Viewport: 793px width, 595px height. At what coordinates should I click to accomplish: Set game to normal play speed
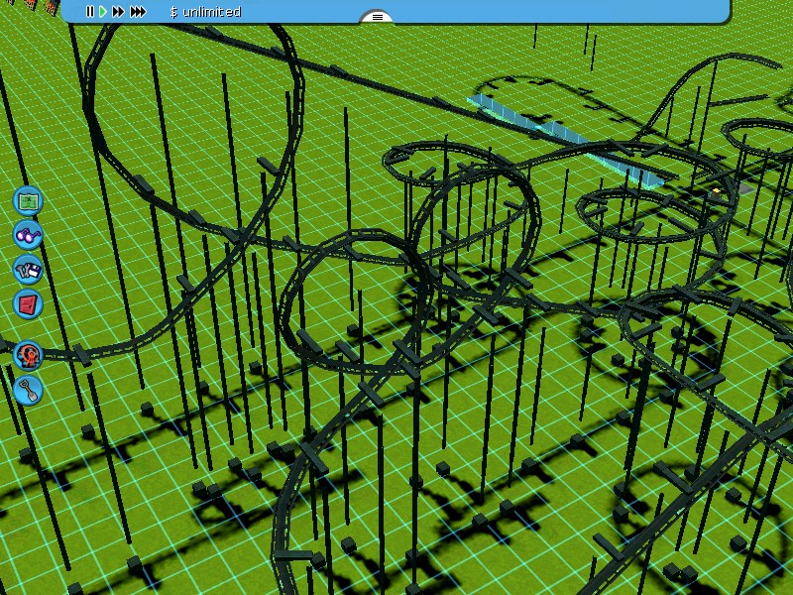point(103,12)
